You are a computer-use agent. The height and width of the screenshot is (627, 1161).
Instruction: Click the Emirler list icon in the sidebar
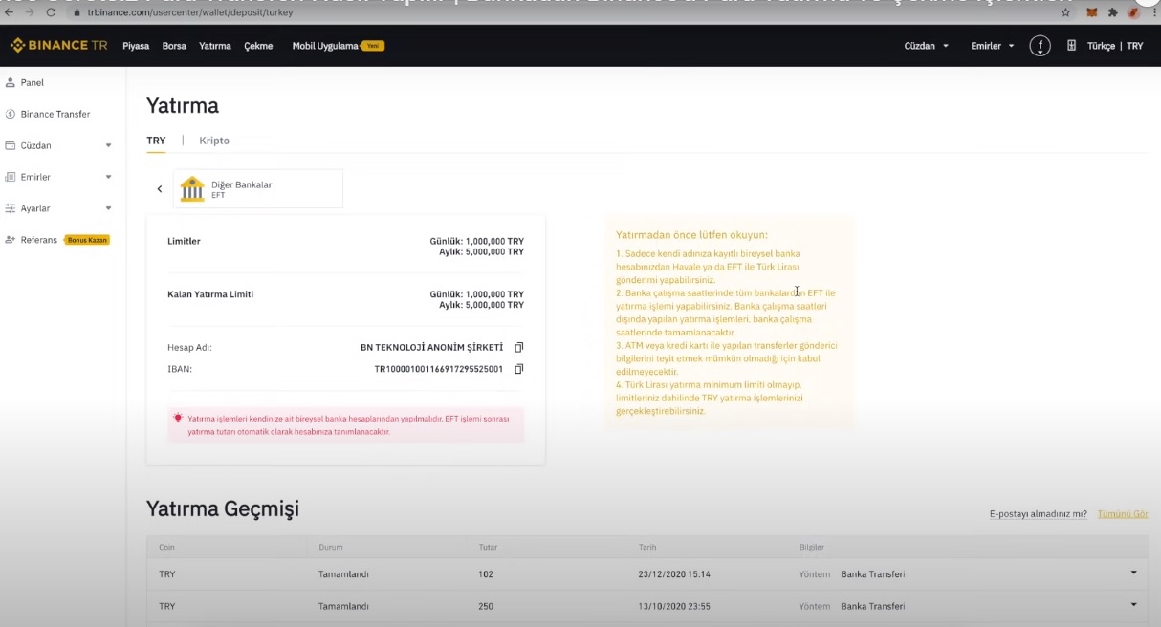(x=11, y=177)
